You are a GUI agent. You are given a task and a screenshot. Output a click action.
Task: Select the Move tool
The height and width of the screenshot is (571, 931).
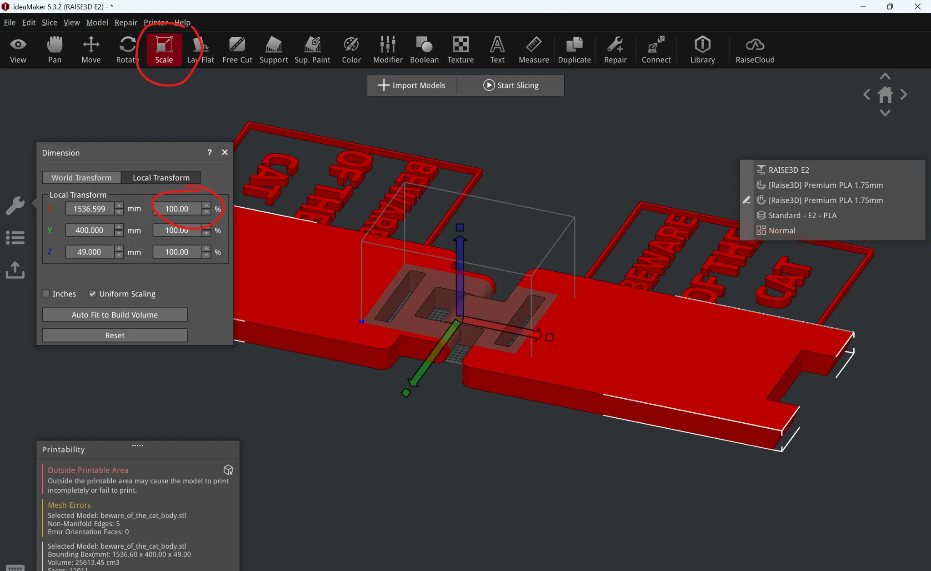pyautogui.click(x=91, y=50)
